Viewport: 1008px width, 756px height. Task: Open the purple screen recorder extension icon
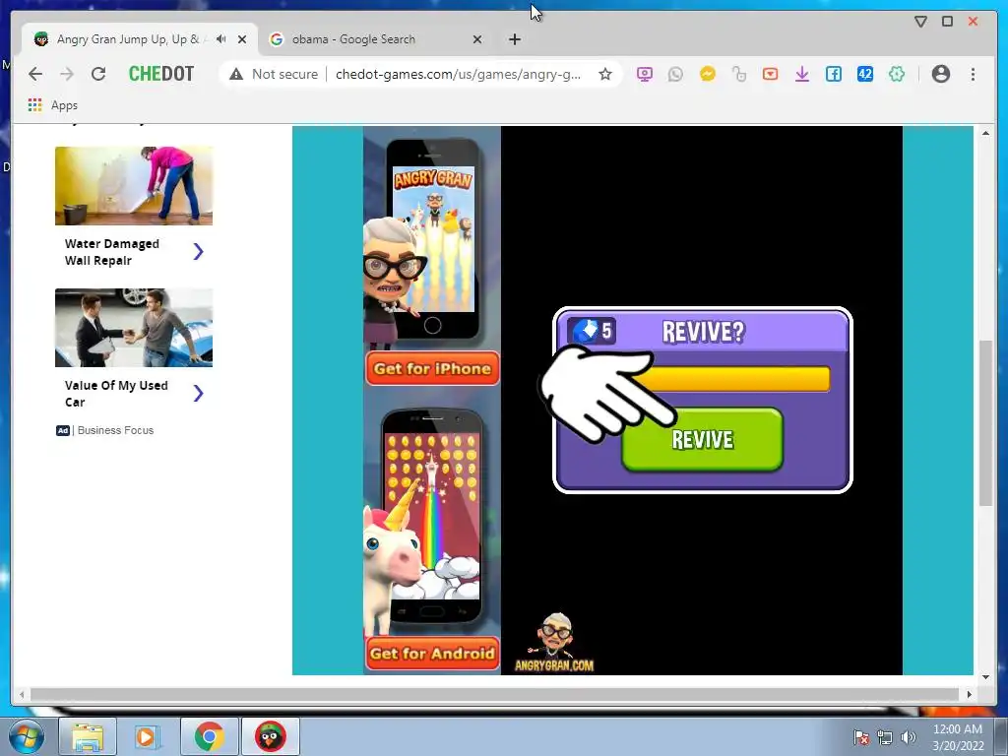pos(644,74)
